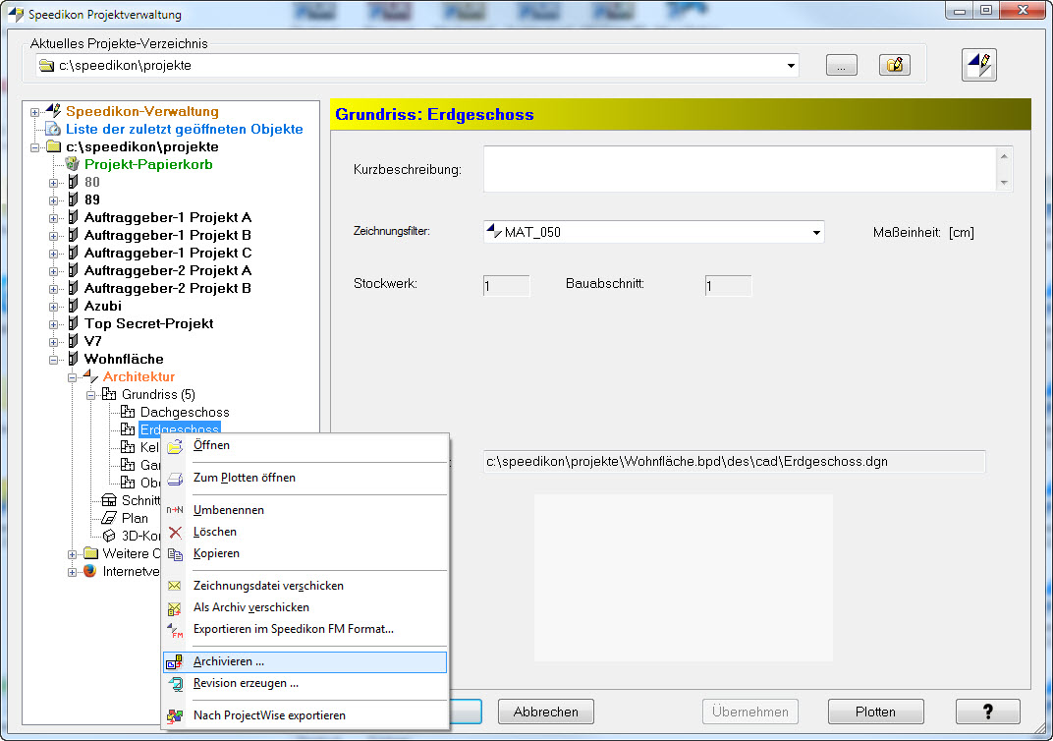Click the Abbrechen button
Viewport: 1053px width, 741px height.
[546, 712]
